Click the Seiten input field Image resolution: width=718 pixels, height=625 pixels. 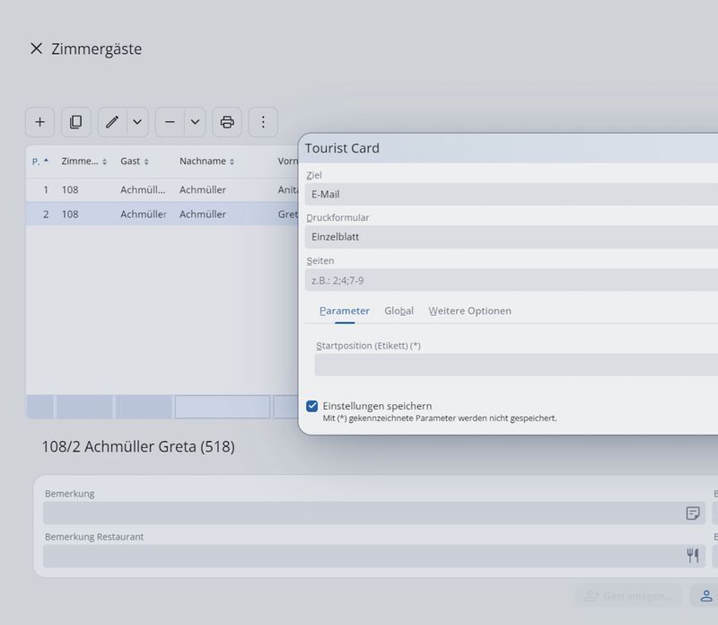point(512,280)
